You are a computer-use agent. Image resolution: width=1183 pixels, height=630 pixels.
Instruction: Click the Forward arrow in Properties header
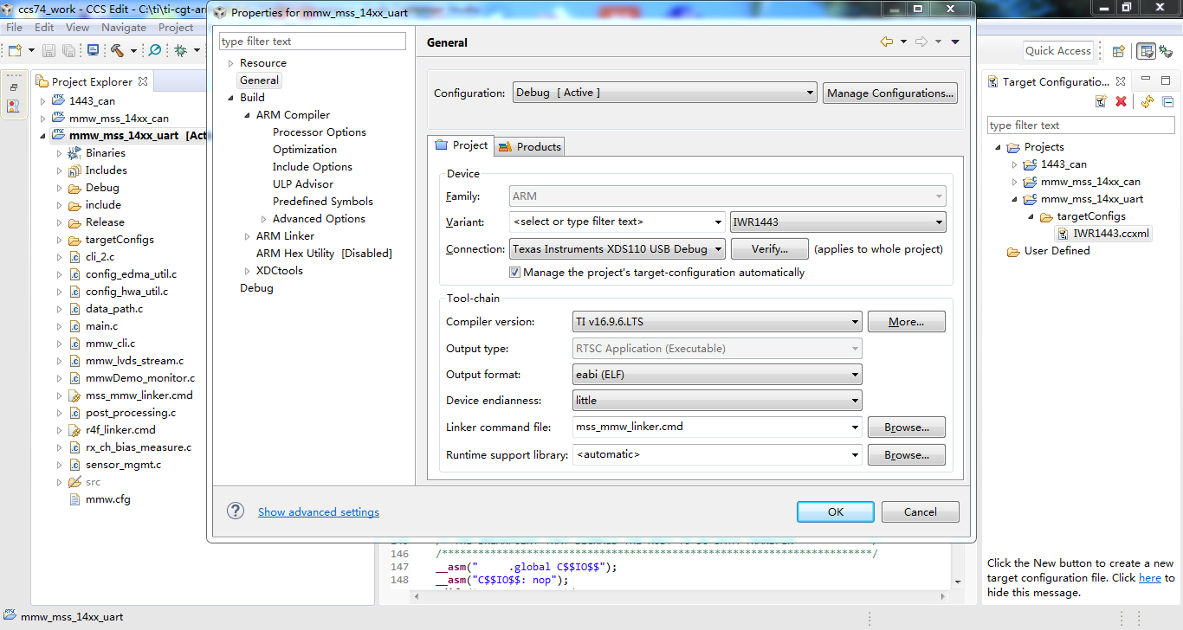click(921, 42)
